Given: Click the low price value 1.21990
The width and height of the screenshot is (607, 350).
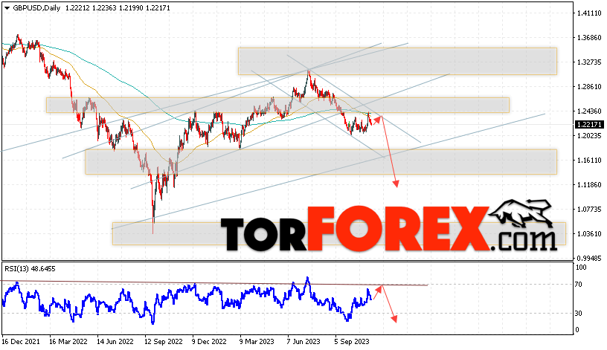Looking at the screenshot, I should click(x=130, y=8).
